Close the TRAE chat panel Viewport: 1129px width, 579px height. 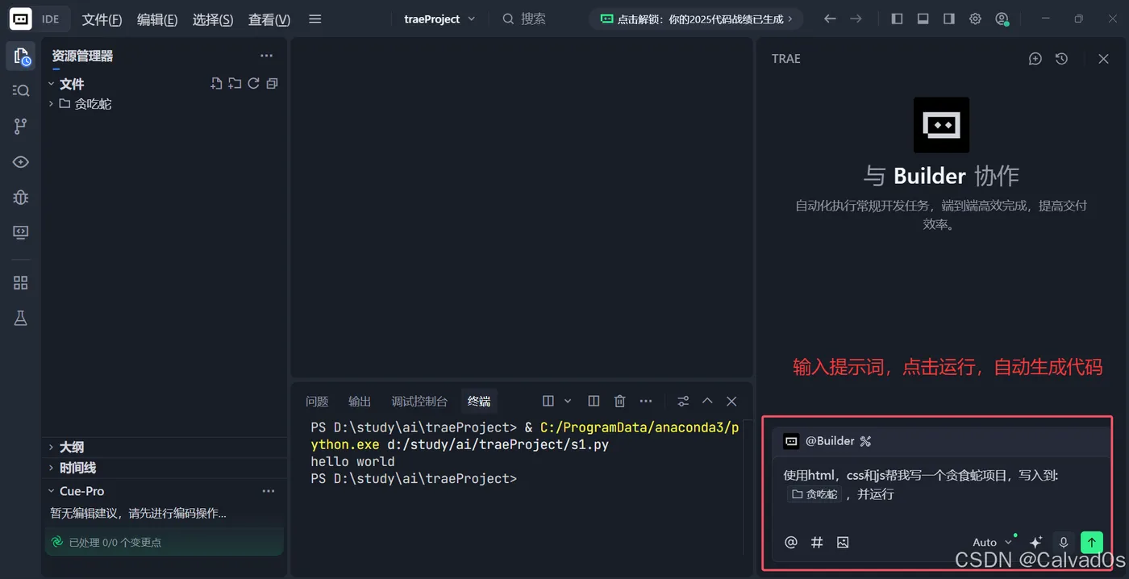tap(1104, 59)
